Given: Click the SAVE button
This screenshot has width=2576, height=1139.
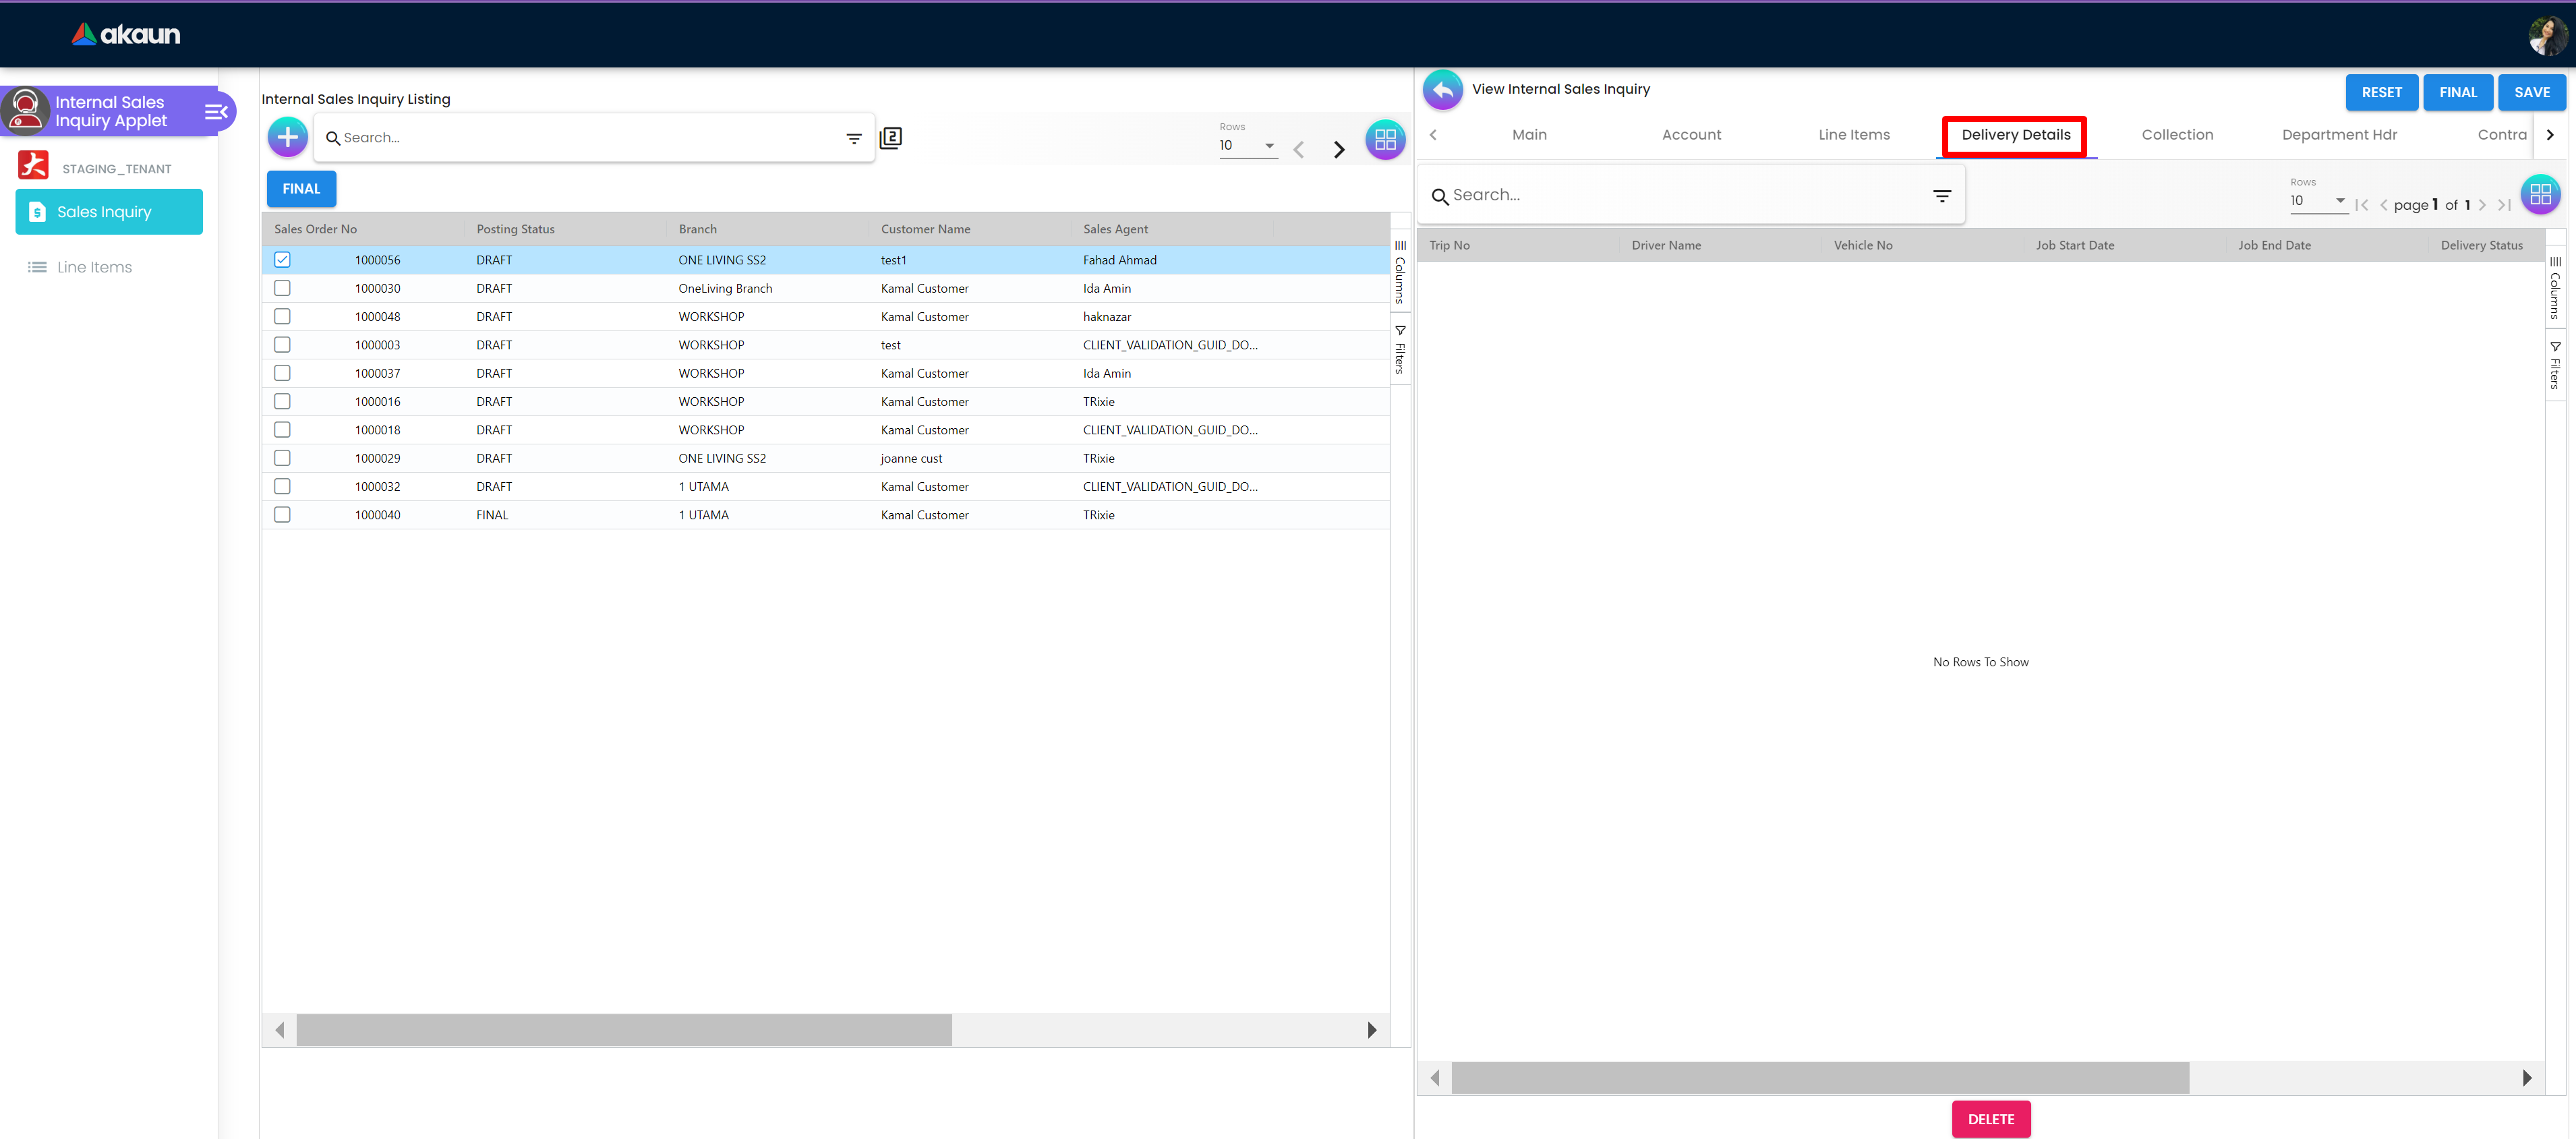Looking at the screenshot, I should coord(2531,92).
